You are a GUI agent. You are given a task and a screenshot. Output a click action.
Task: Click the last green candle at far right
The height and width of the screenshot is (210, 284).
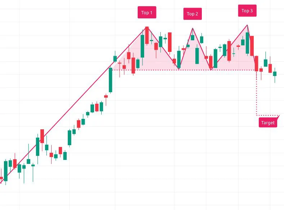275,73
